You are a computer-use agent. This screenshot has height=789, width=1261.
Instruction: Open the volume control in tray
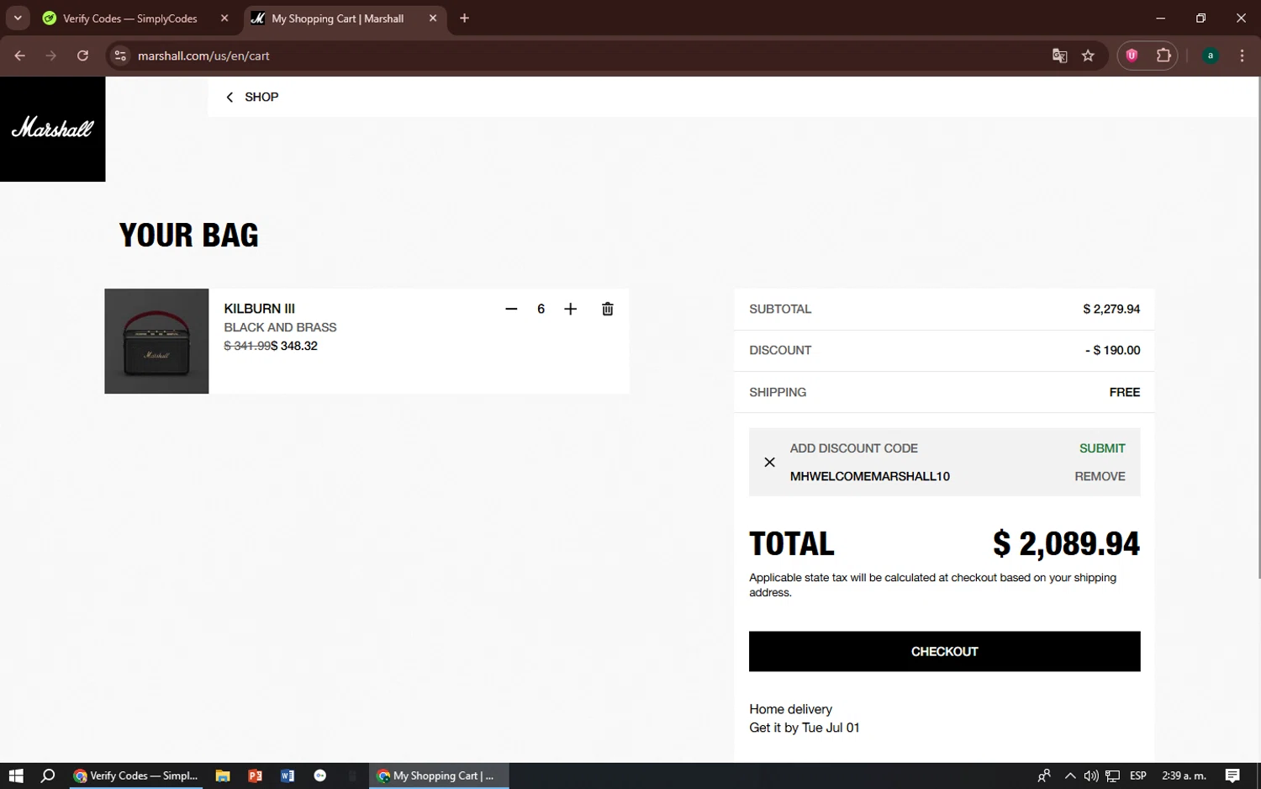tap(1090, 776)
